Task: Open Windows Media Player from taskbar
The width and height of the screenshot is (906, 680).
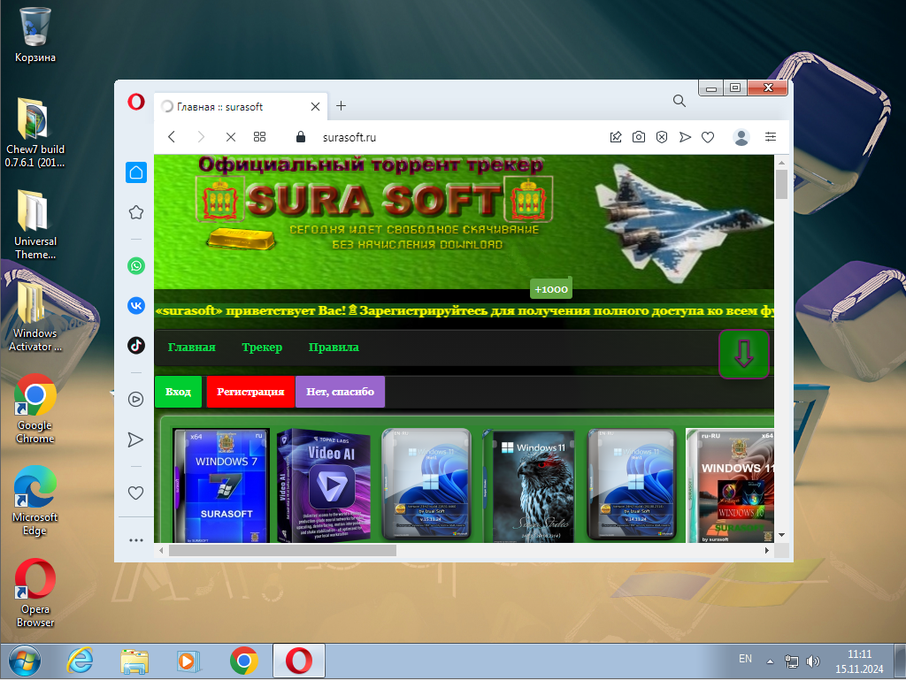Action: [188, 661]
